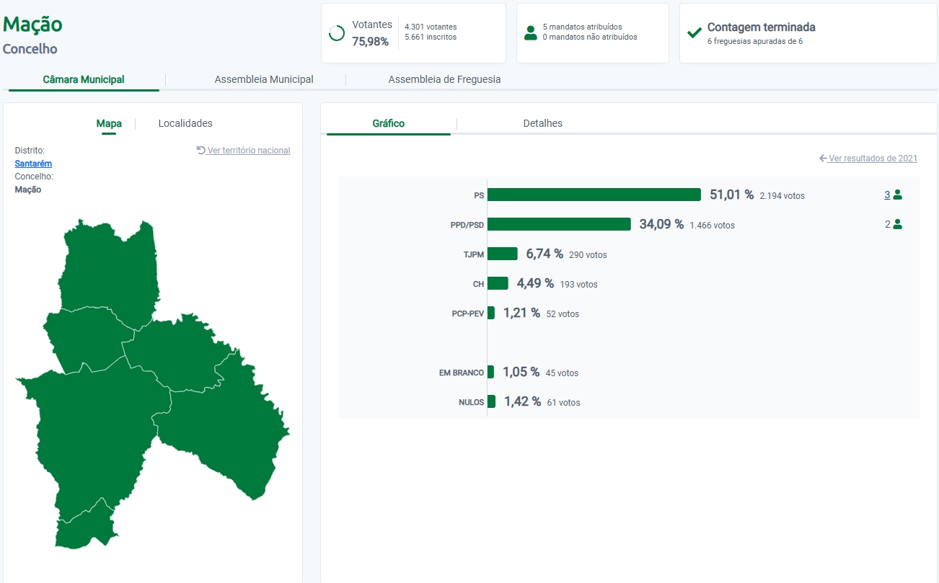Select the Gráfico tab
This screenshot has height=583, width=939.
388,123
